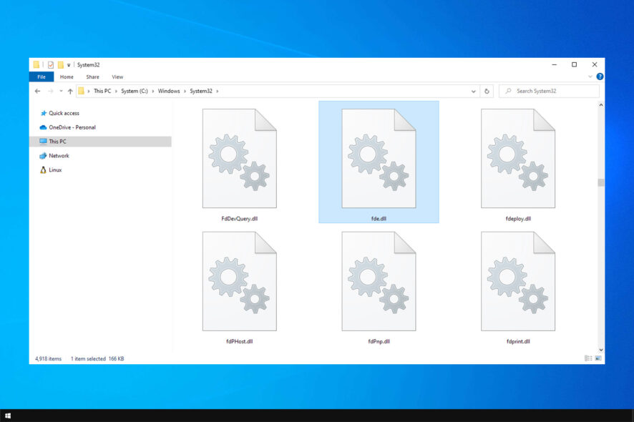Select Linux in navigation pane
This screenshot has width=634, height=422.
(x=55, y=170)
